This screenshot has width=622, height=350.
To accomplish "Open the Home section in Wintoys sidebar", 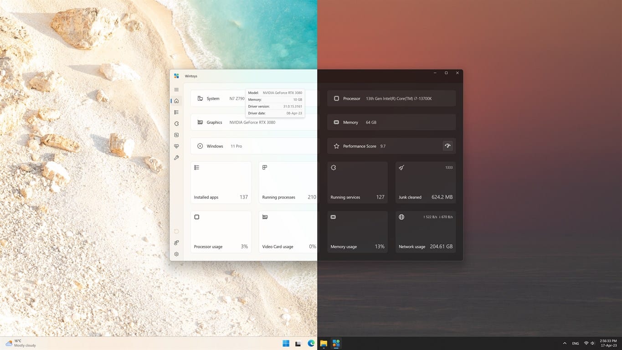I will (176, 101).
